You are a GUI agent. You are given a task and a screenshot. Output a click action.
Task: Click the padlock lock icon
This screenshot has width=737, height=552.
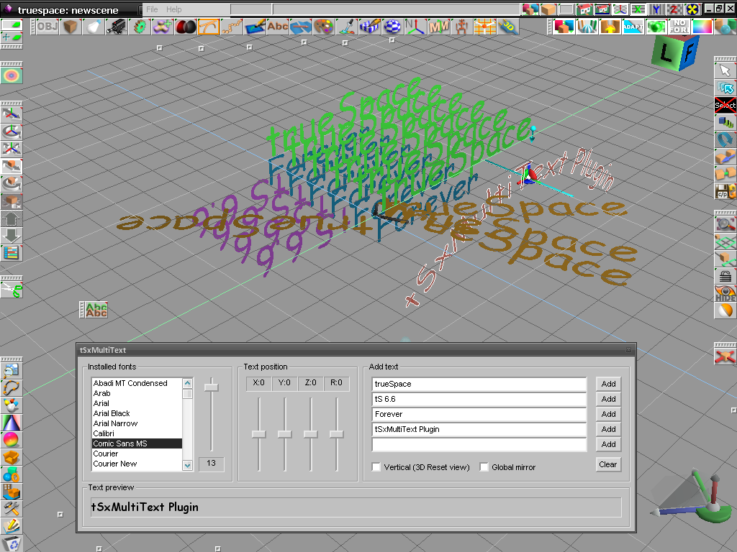click(725, 277)
